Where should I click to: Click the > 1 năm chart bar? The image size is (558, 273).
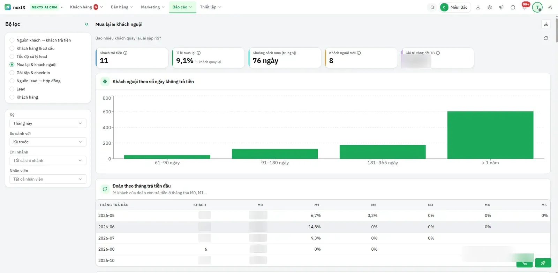(490, 135)
